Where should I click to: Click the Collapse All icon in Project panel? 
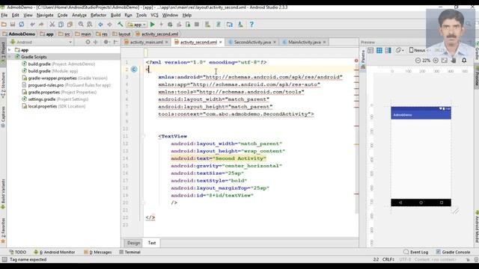click(x=96, y=42)
